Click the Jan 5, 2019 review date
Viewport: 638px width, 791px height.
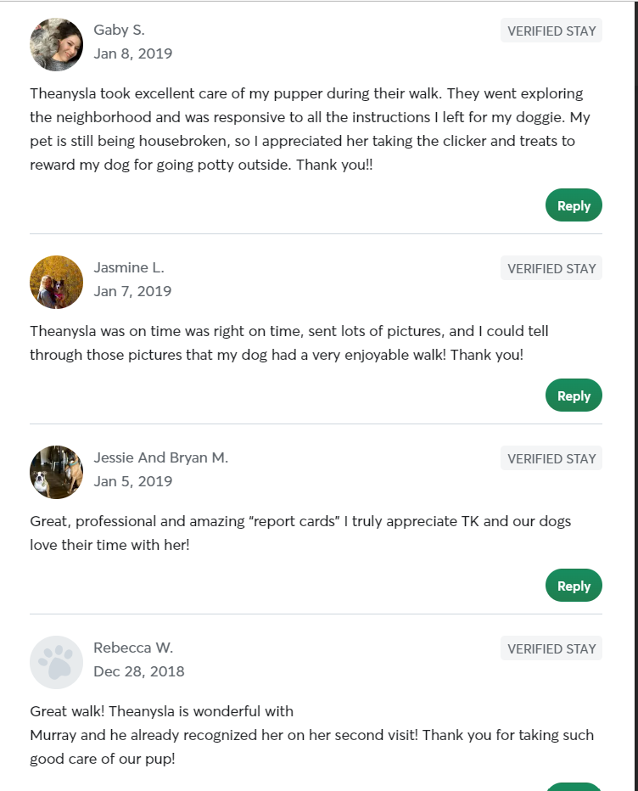point(132,480)
